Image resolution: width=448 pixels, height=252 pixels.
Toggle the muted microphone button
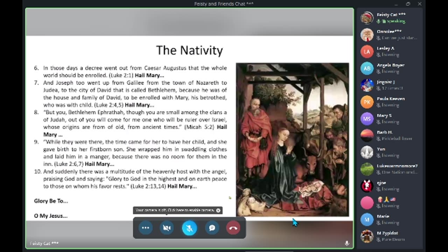(x=189, y=228)
